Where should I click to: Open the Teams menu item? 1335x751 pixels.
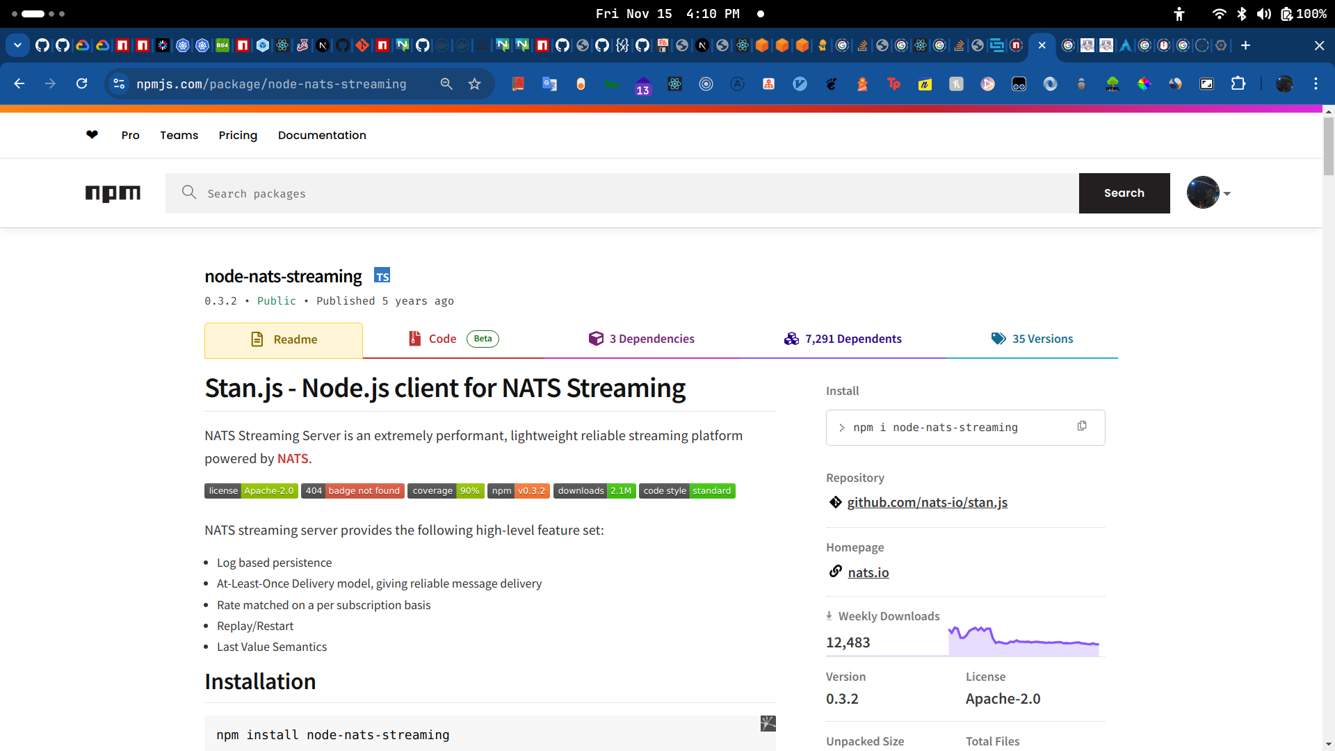coord(179,135)
